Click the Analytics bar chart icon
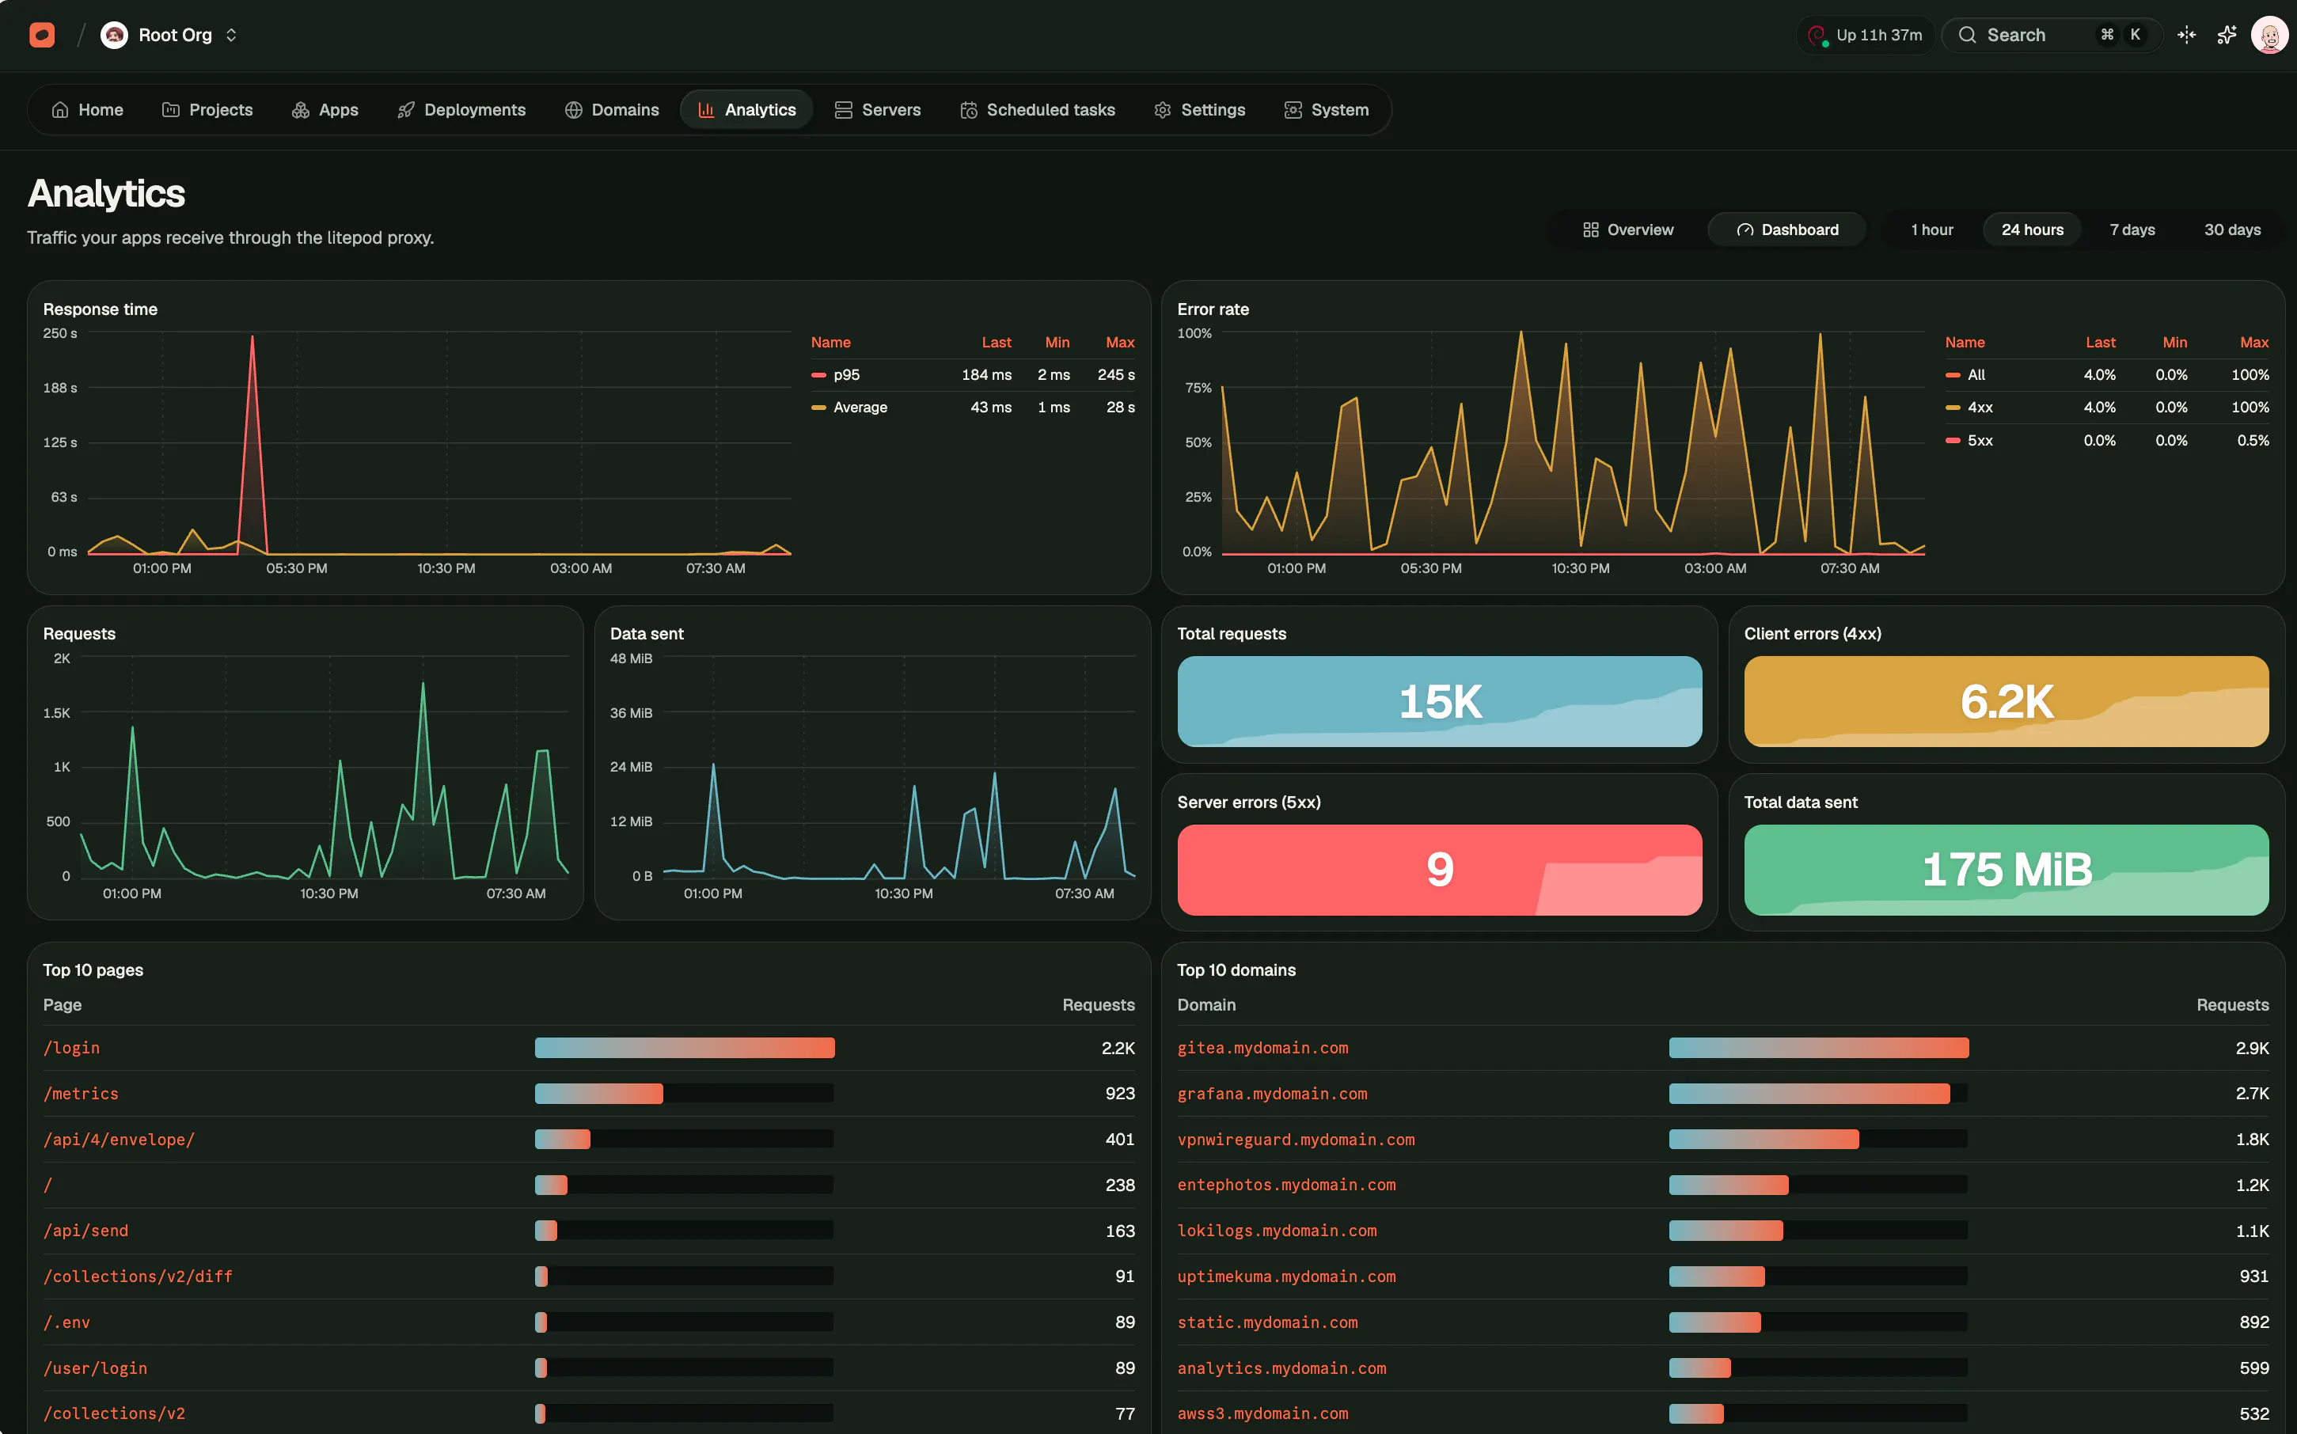 (707, 110)
